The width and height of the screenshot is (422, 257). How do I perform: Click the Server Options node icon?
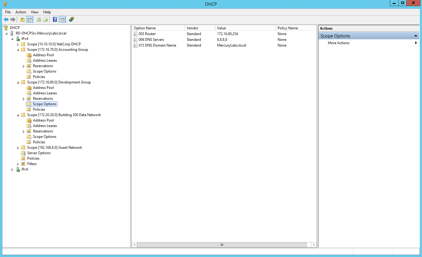click(23, 153)
